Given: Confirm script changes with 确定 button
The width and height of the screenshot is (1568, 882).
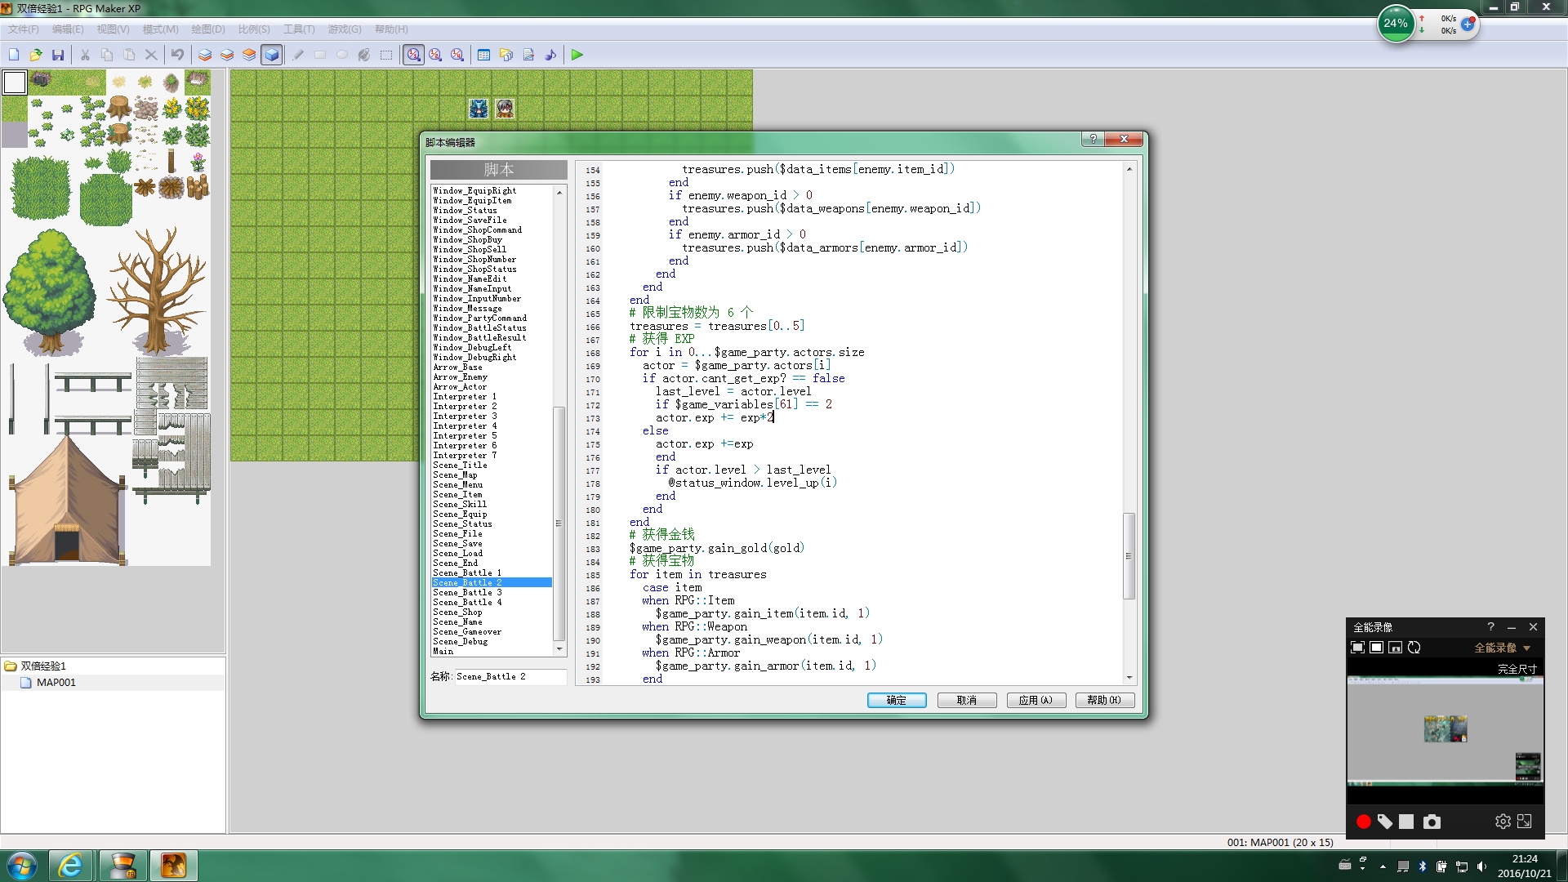Looking at the screenshot, I should [x=897, y=700].
